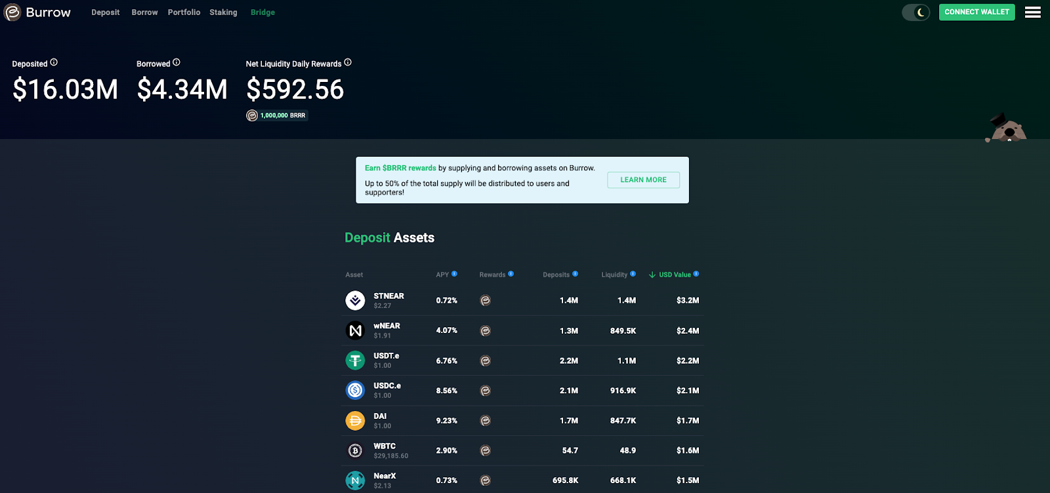Select the DAI asset name

tap(380, 416)
